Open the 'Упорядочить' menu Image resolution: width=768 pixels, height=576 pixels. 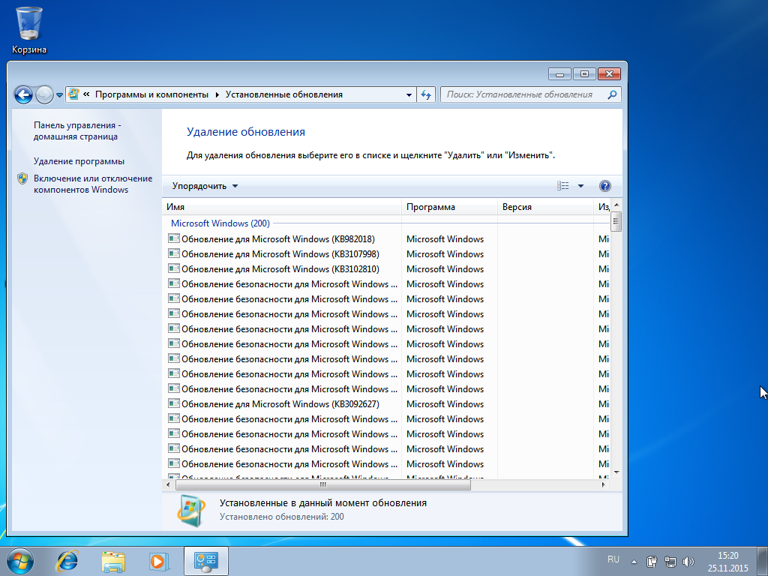204,186
